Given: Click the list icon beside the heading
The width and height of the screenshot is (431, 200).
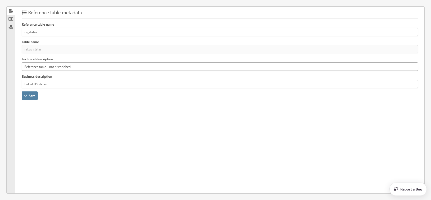Looking at the screenshot, I should pos(24,13).
